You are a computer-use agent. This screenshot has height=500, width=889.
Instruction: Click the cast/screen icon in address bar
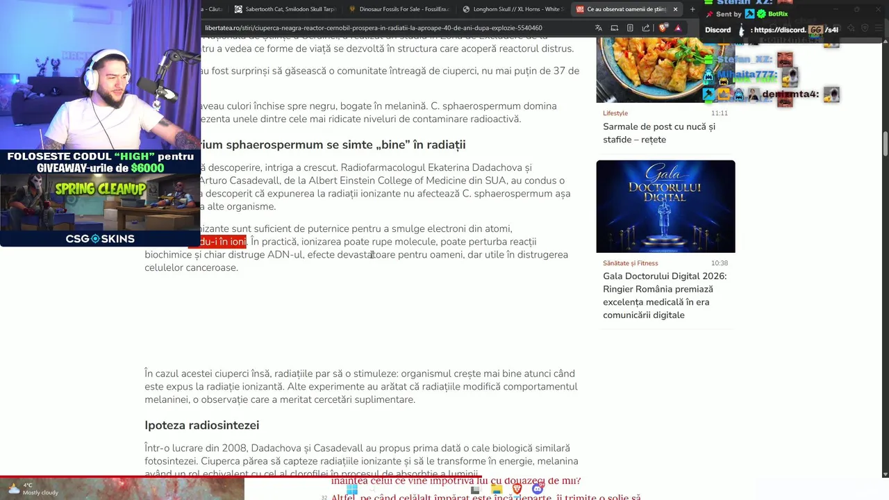pyautogui.click(x=614, y=28)
